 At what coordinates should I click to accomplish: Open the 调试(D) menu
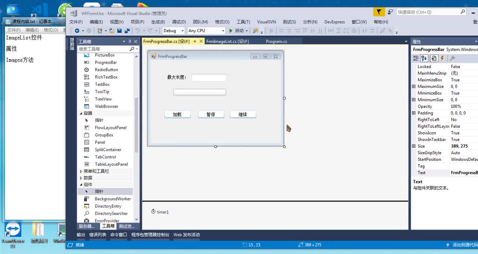tap(179, 22)
